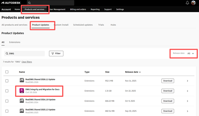The width and height of the screenshot is (199, 116).
Task: Click the top global search field
Action: pyautogui.click(x=51, y=3)
